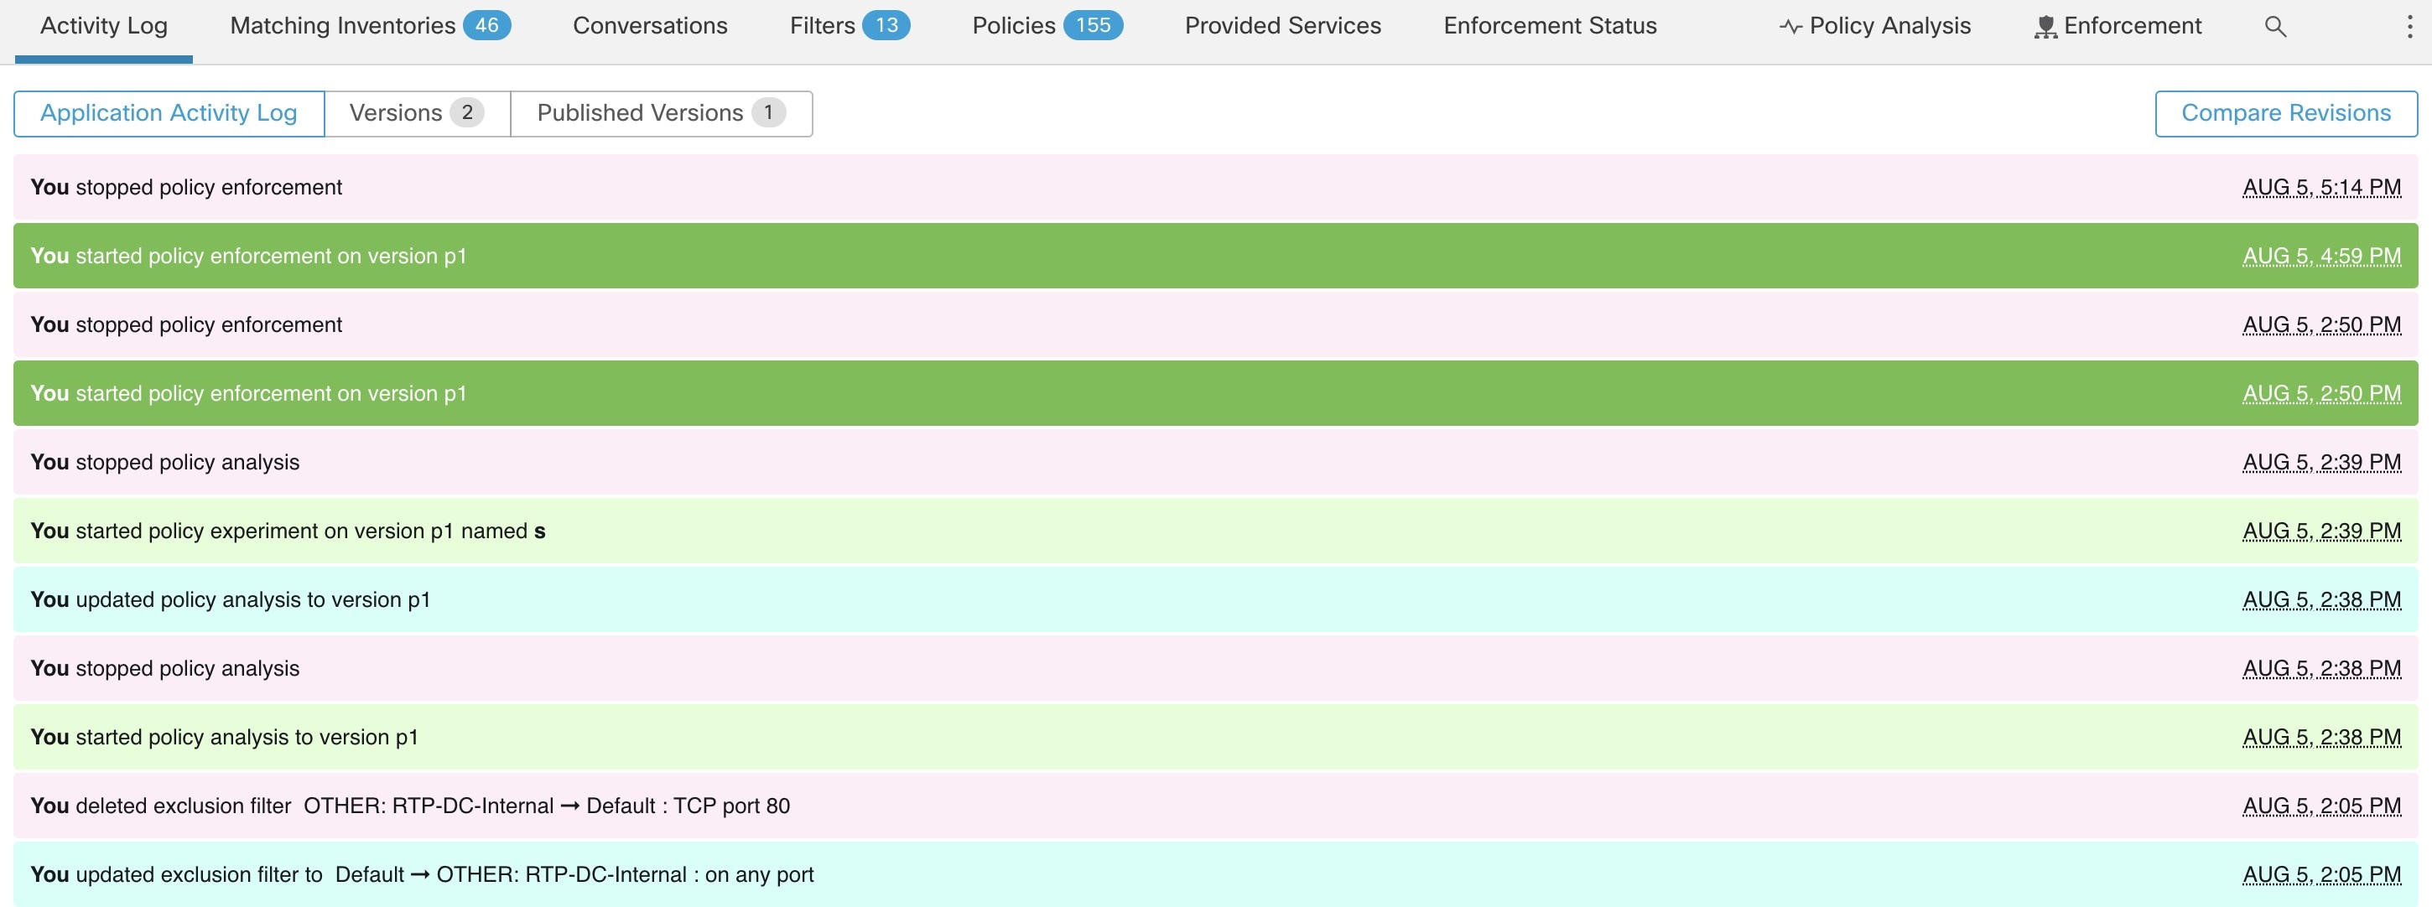Click the search magnifier icon
The image size is (2432, 907).
coord(2275,28)
